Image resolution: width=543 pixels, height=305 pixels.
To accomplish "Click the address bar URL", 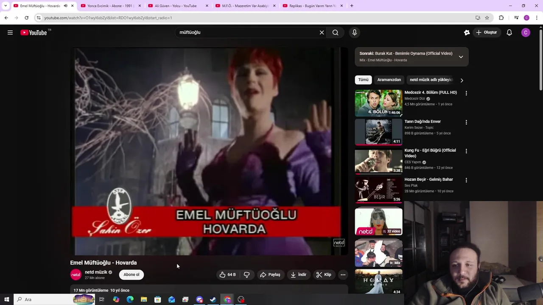I will (108, 18).
